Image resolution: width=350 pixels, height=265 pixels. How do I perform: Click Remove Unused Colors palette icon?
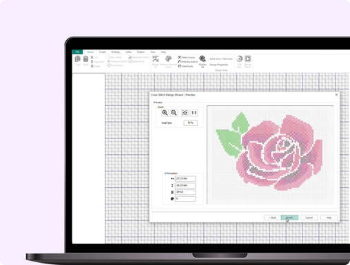(168, 59)
